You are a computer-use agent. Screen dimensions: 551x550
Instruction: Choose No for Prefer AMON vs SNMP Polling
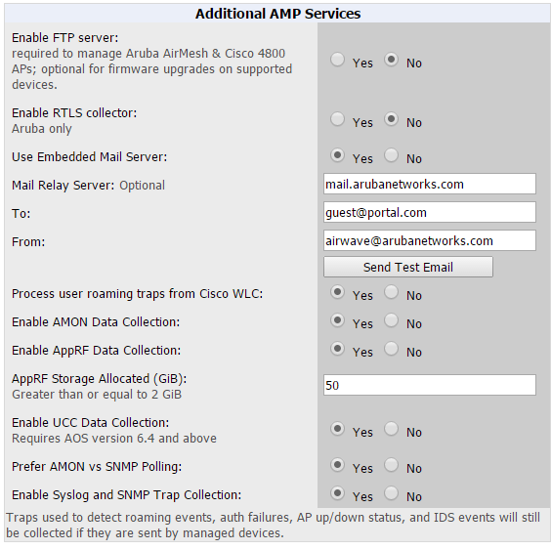coord(391,465)
